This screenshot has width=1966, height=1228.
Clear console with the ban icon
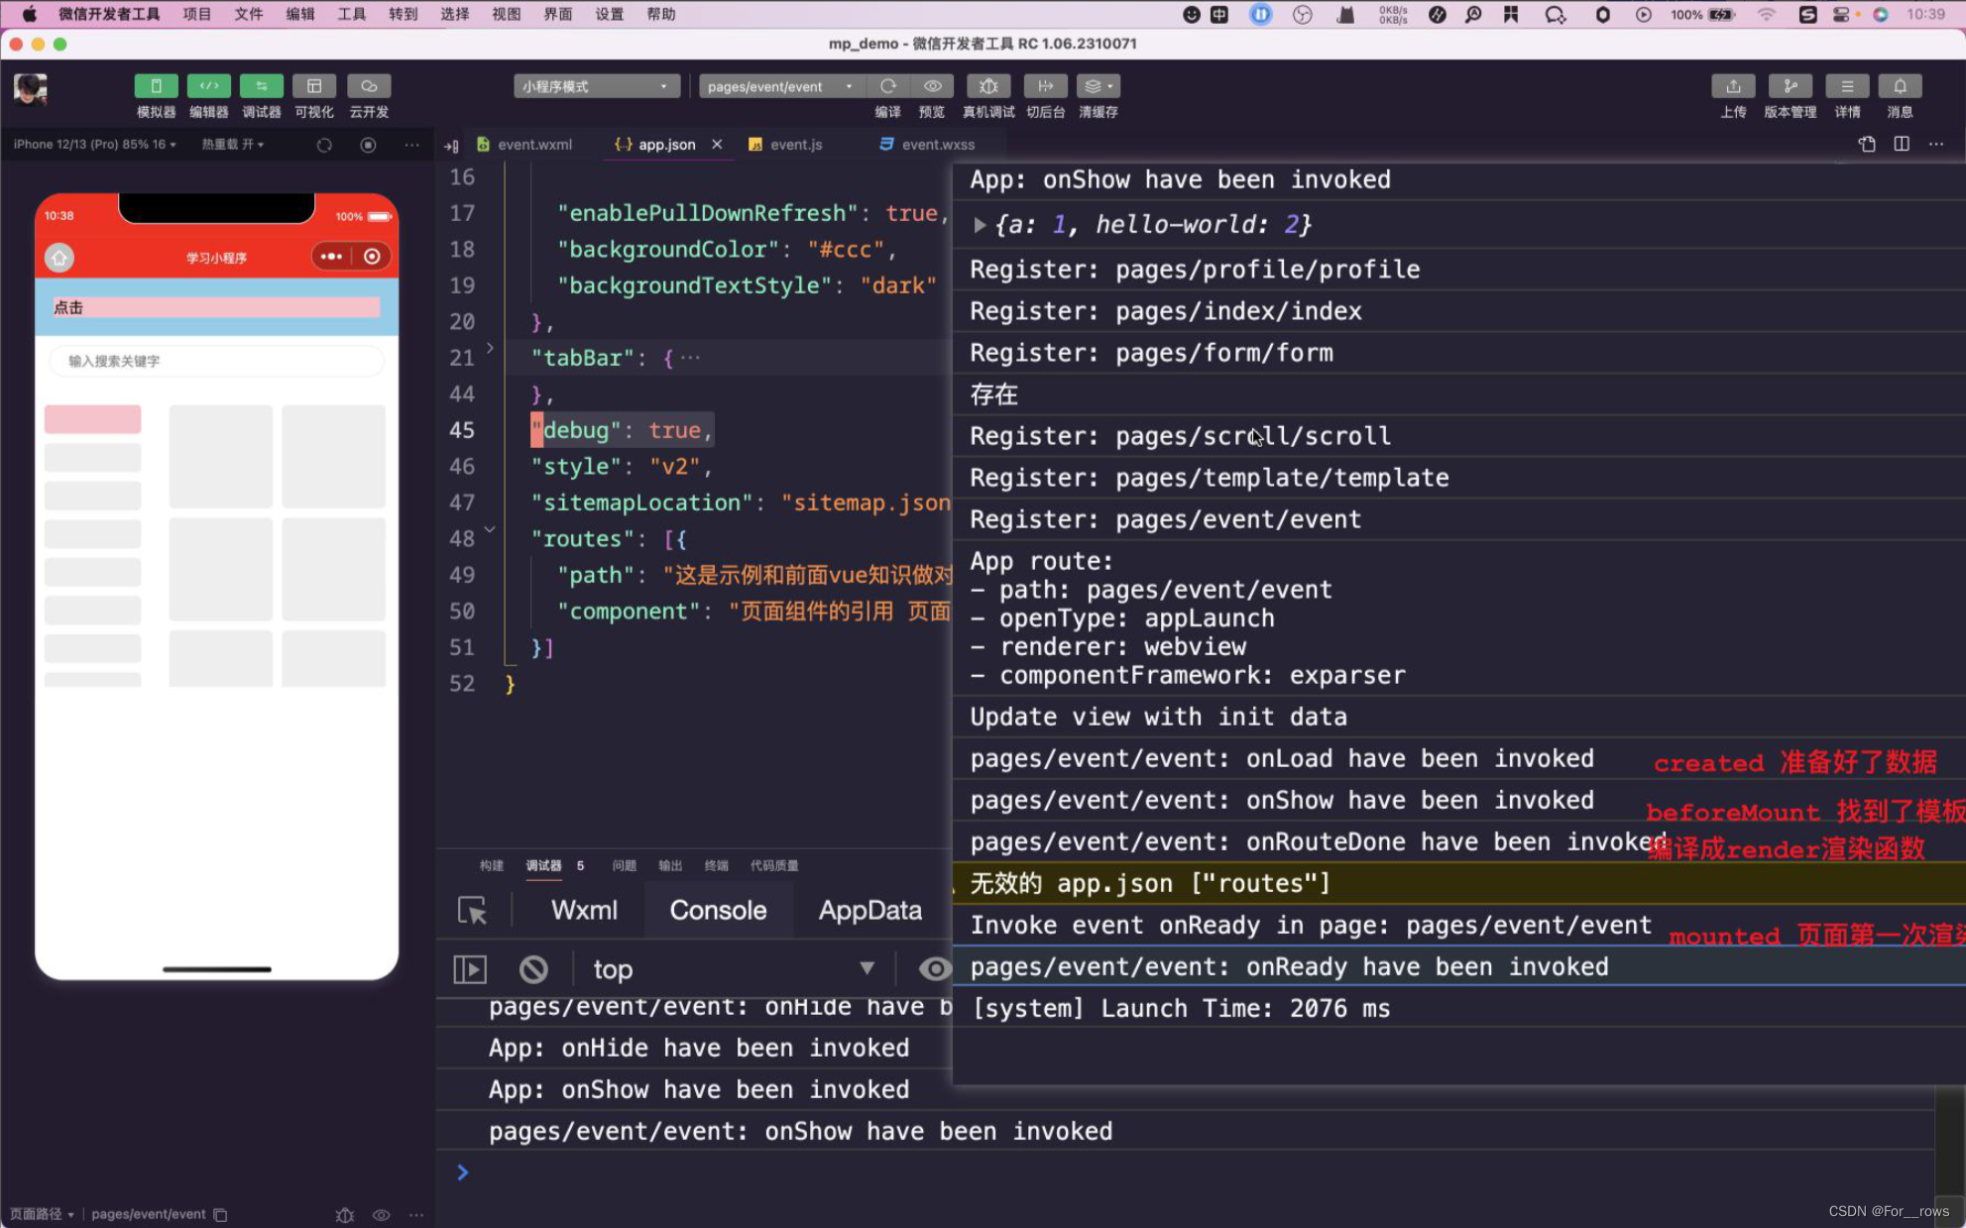[533, 968]
